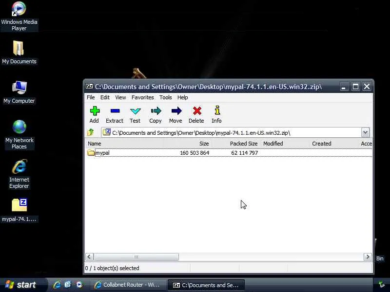
Task: Run the Test archive tool
Action: tap(136, 111)
